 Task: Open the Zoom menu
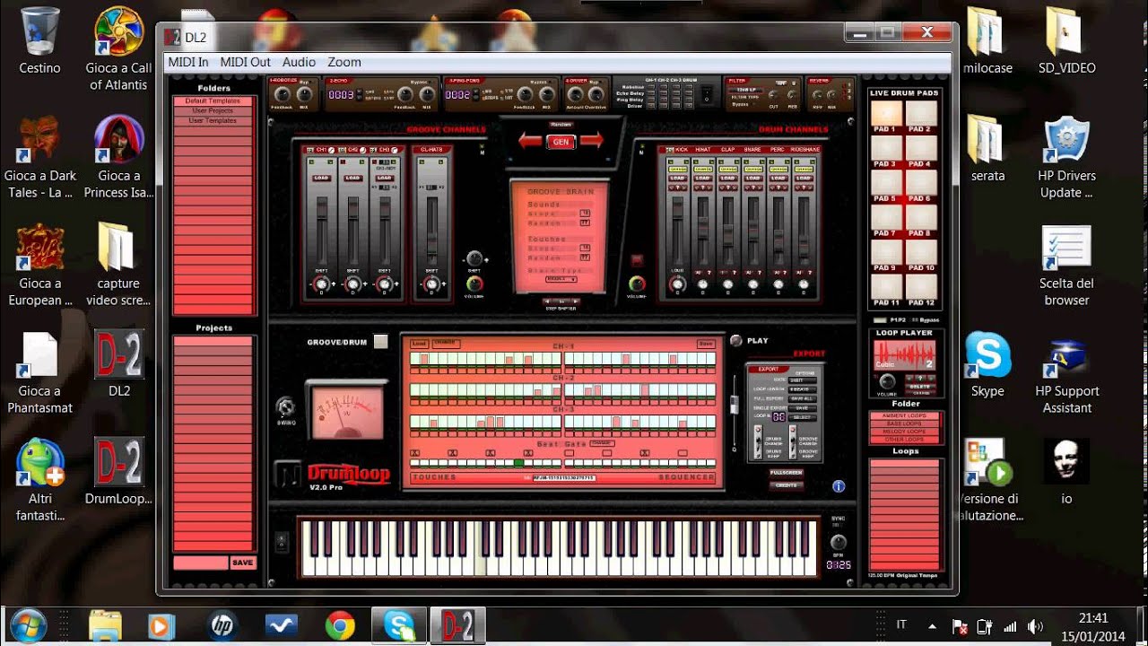(344, 62)
